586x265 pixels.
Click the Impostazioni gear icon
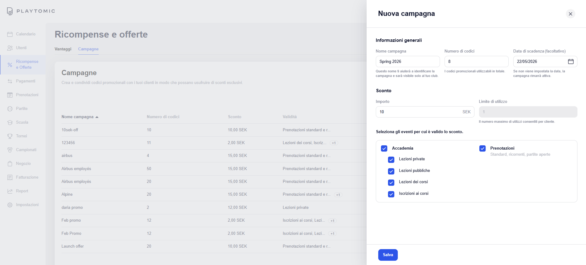point(10,205)
